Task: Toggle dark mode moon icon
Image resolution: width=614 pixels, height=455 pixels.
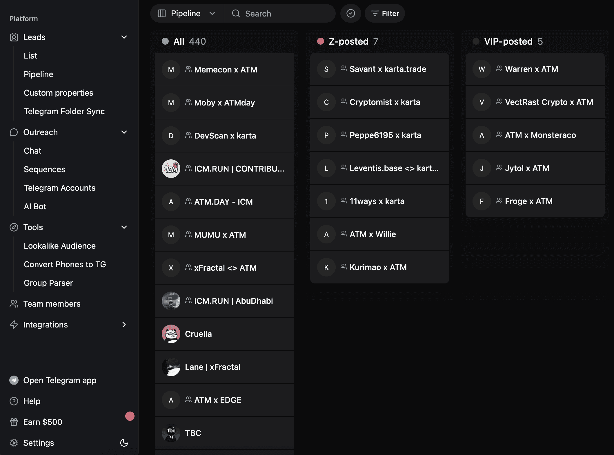Action: pos(124,443)
